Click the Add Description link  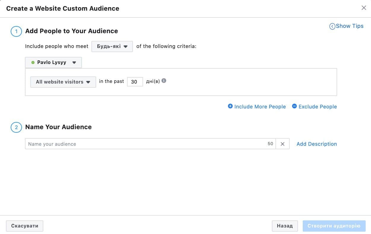317,144
